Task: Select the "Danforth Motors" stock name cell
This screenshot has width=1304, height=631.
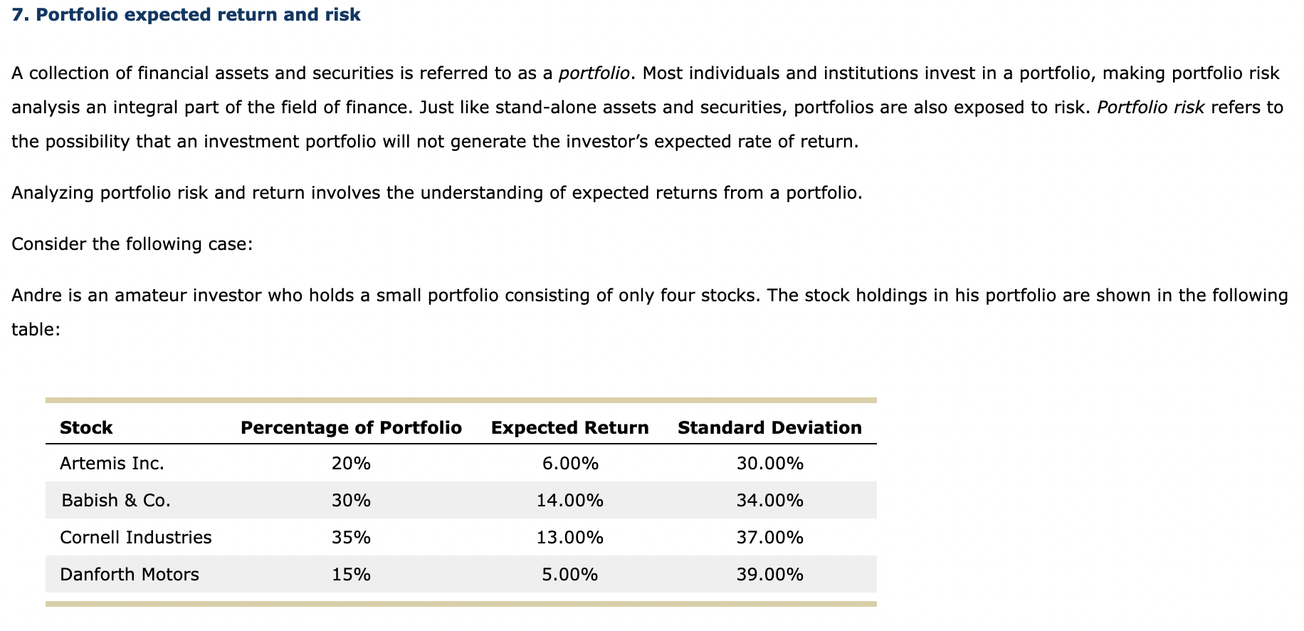Action: (x=130, y=575)
